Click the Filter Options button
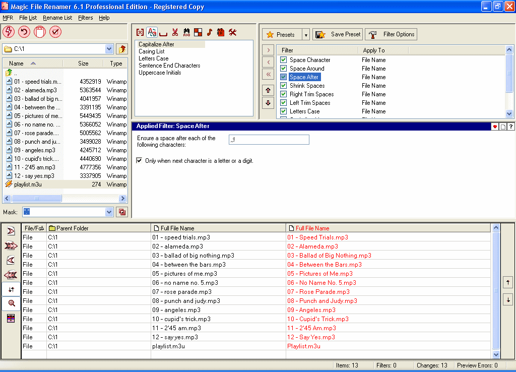 391,35
